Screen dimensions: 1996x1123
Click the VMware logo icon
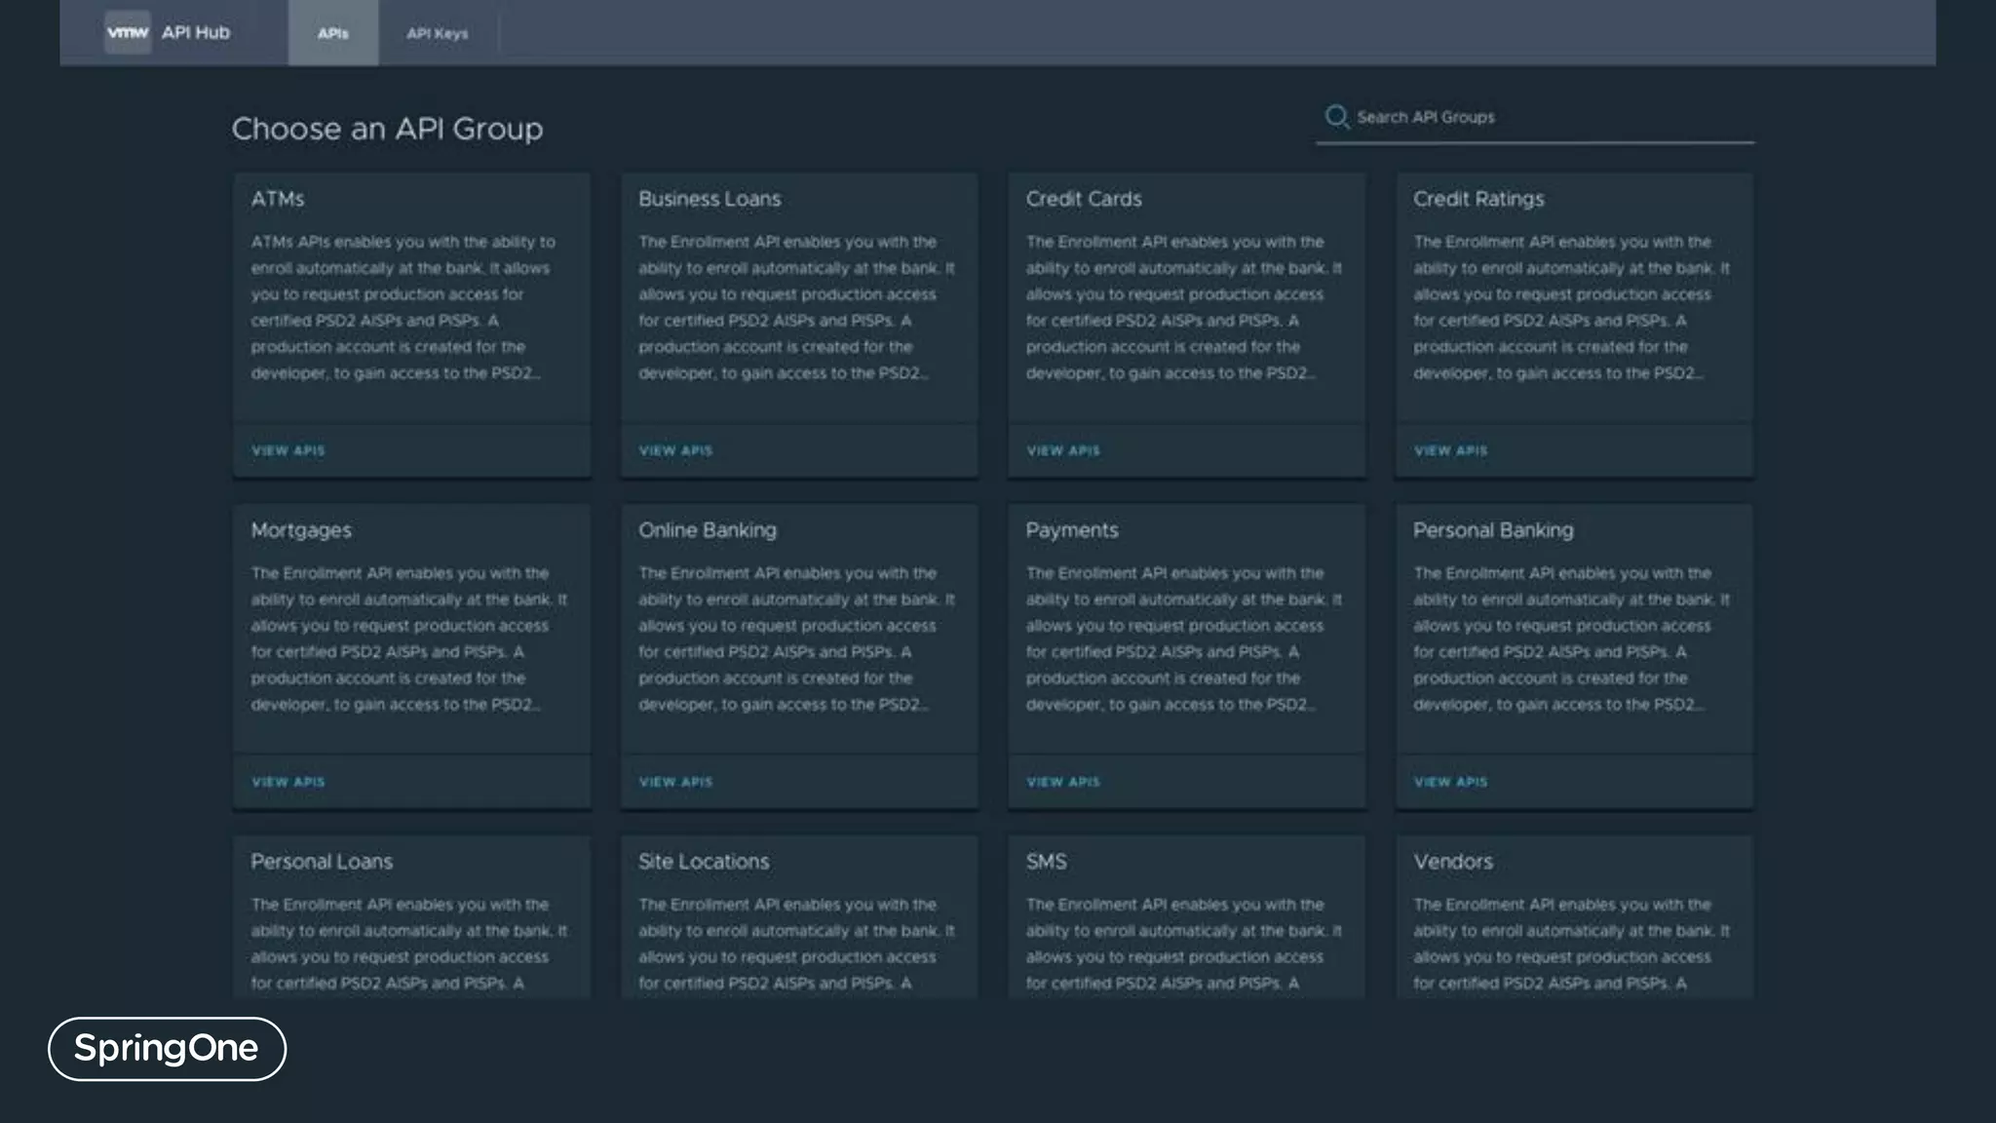click(x=128, y=32)
